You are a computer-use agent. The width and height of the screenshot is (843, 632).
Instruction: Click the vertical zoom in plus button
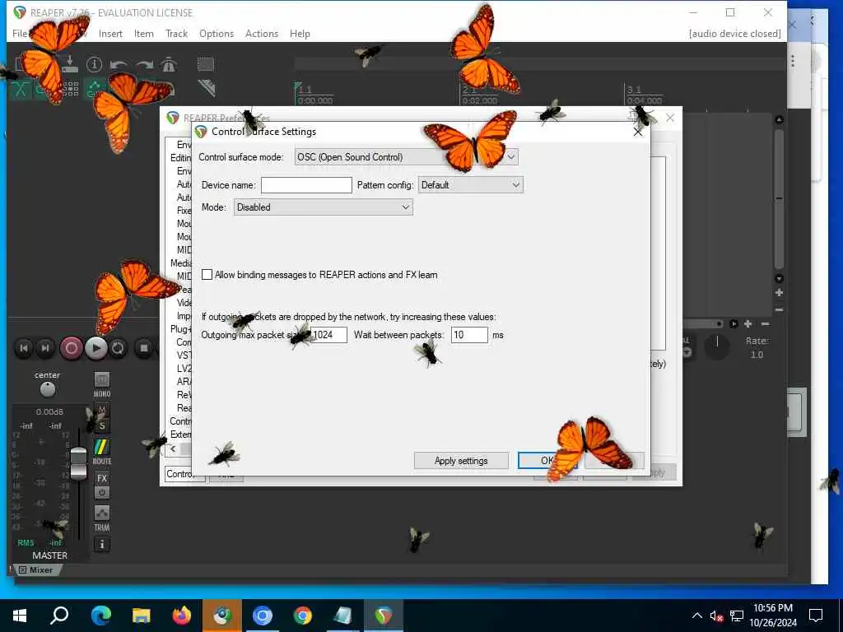pos(779,293)
